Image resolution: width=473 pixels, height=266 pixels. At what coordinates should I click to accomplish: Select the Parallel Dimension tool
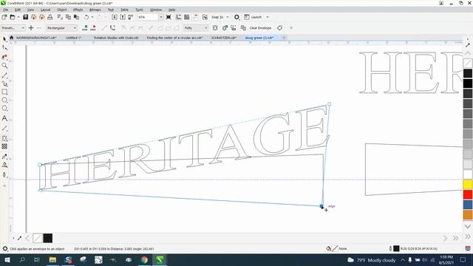4,129
